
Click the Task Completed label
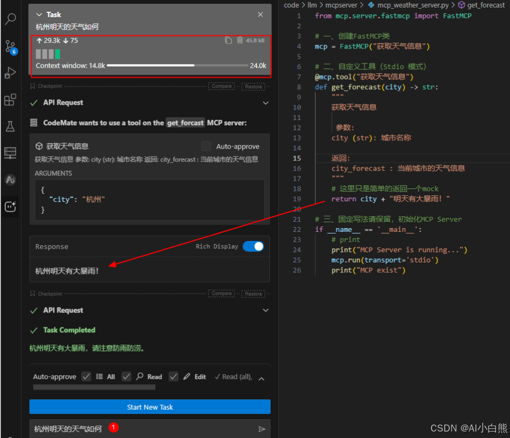tap(69, 330)
